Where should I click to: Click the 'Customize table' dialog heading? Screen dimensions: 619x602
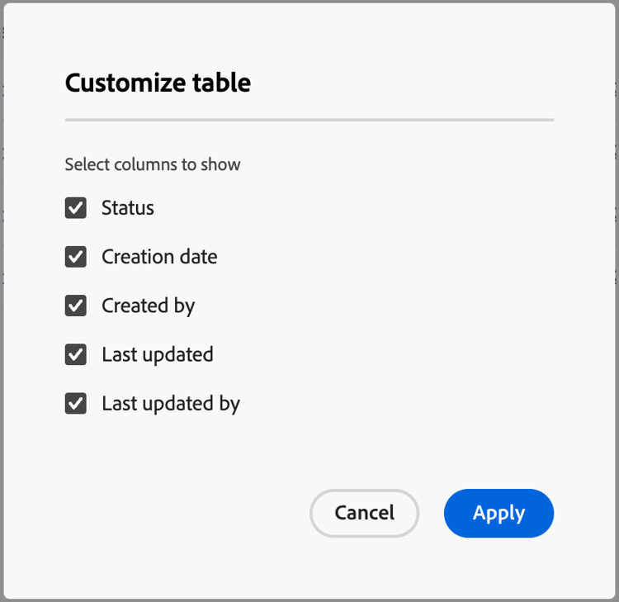[x=158, y=83]
